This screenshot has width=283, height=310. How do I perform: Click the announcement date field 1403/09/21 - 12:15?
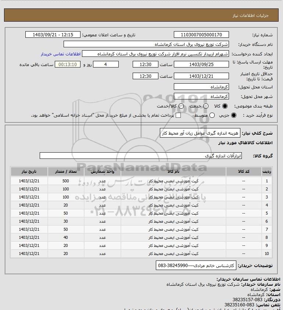pyautogui.click(x=53, y=34)
